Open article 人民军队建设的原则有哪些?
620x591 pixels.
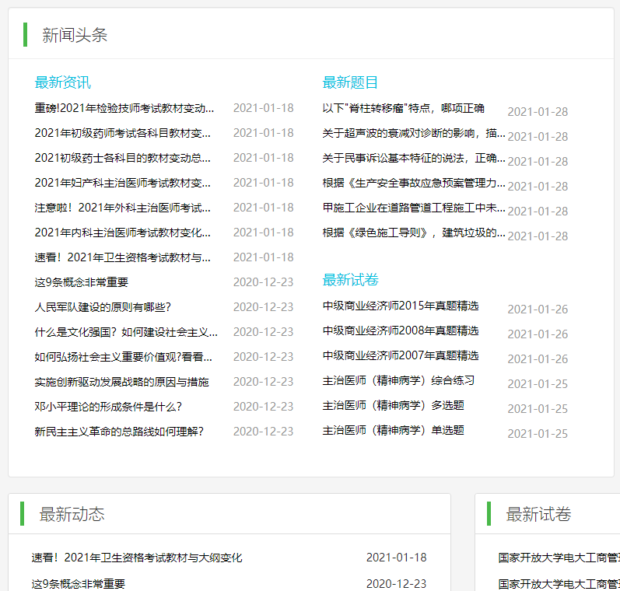click(x=103, y=307)
